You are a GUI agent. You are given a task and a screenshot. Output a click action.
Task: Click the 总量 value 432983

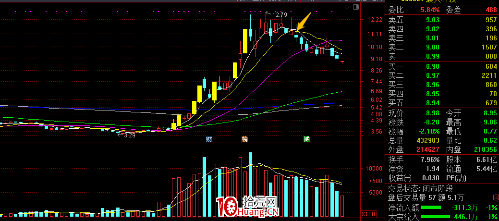pos(429,140)
